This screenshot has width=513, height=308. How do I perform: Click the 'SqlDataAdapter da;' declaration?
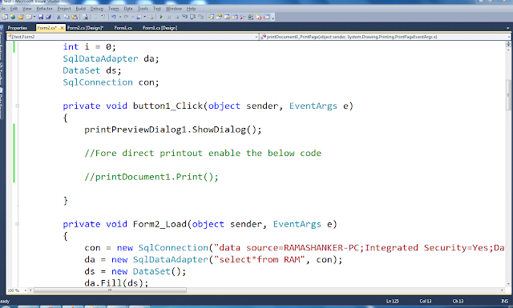click(x=111, y=58)
